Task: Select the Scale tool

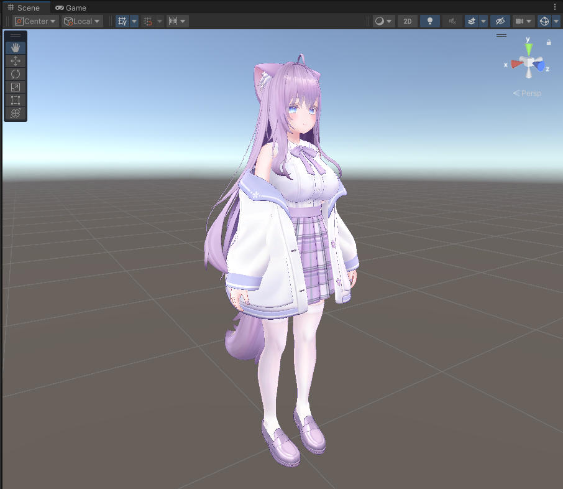Action: click(x=16, y=87)
